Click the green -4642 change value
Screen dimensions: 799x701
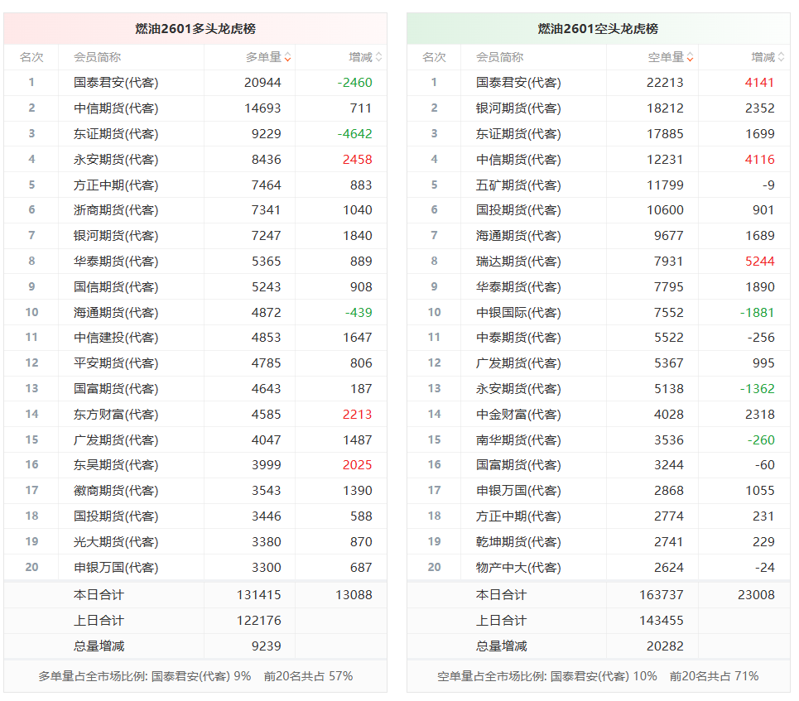pos(354,134)
